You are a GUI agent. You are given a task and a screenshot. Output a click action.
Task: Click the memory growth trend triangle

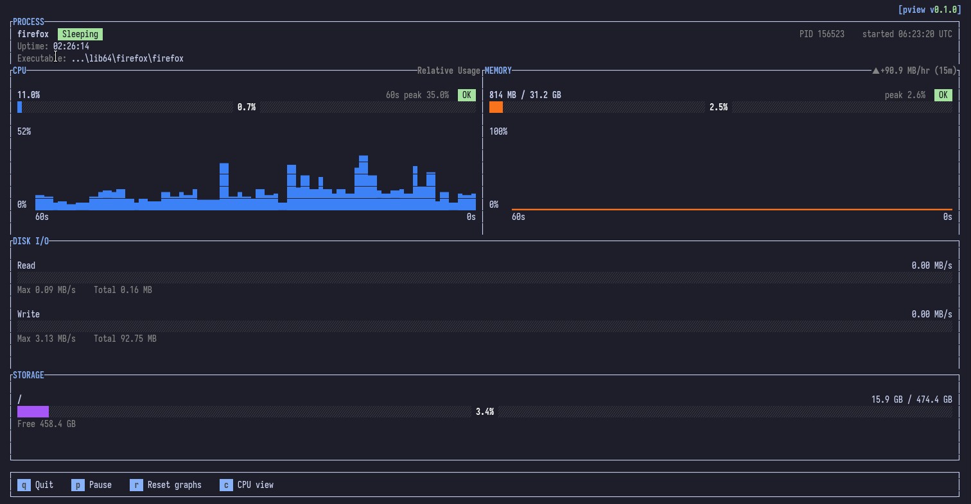875,71
